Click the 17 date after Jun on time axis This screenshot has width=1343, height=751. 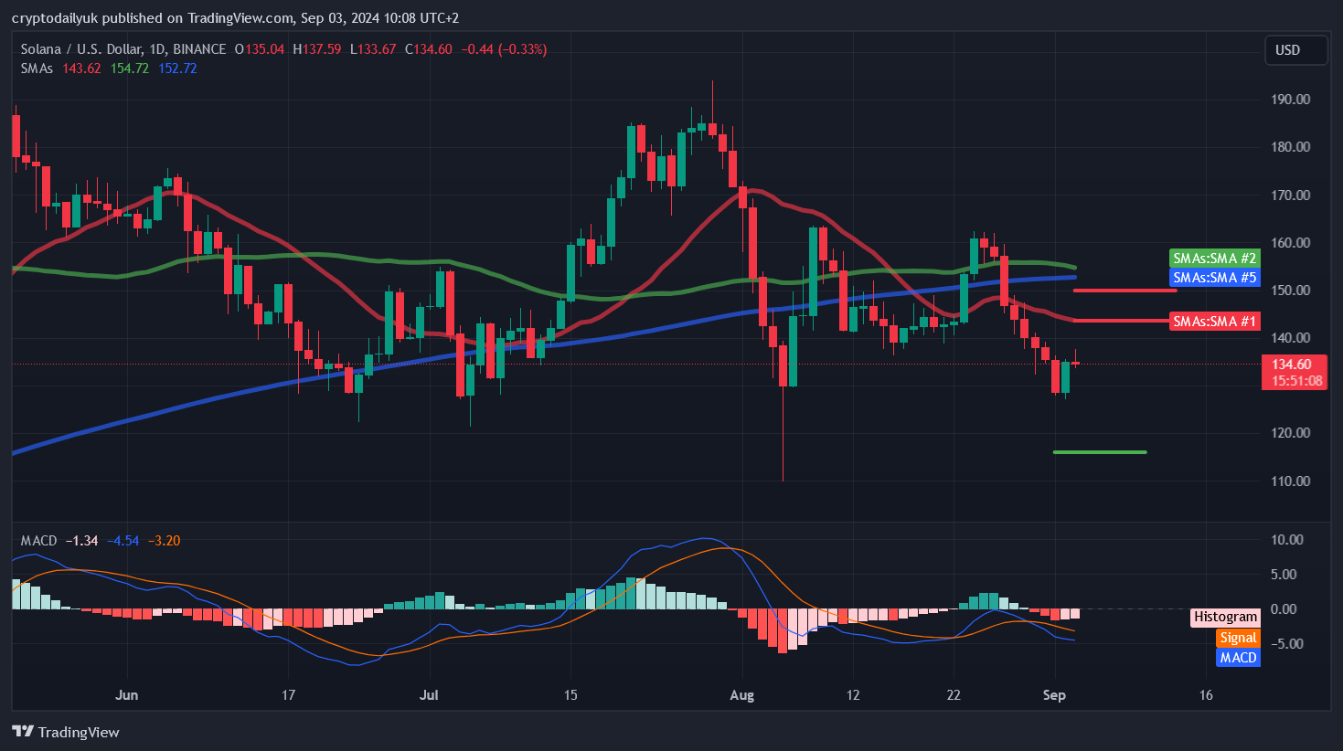click(x=288, y=695)
